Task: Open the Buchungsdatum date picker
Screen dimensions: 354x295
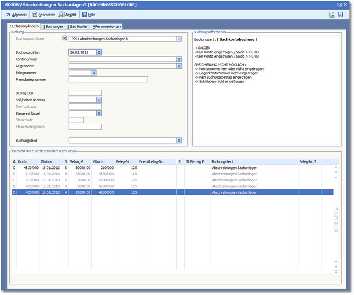Action: click(99, 53)
